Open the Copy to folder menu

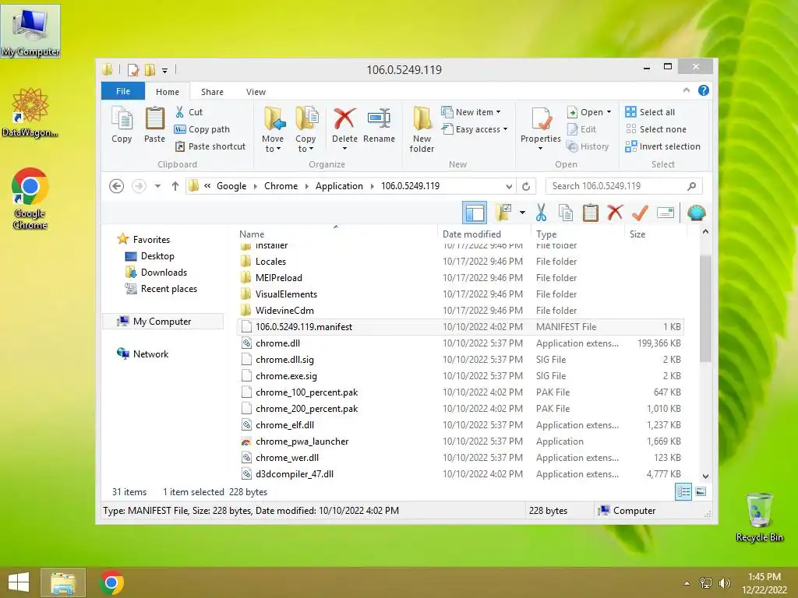[305, 129]
